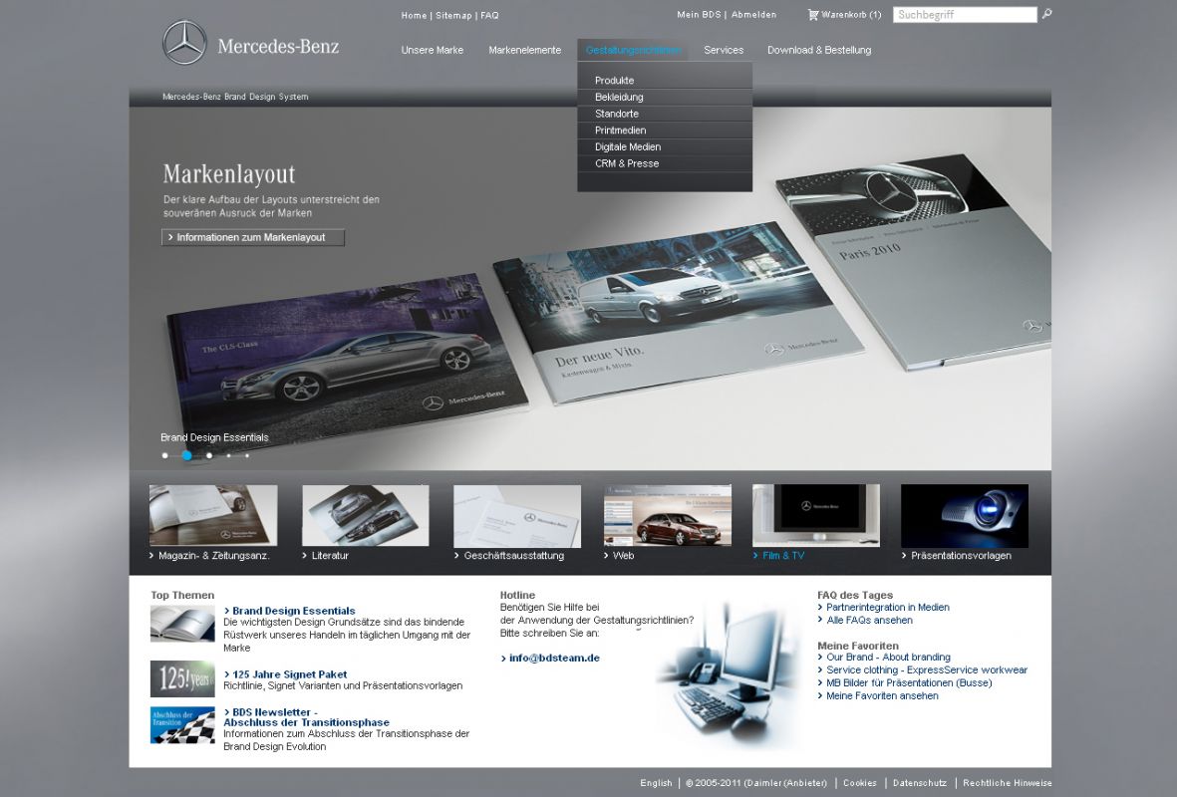Click the search magnifier icon
Screen dimensions: 1177x797
pyautogui.click(x=1046, y=14)
